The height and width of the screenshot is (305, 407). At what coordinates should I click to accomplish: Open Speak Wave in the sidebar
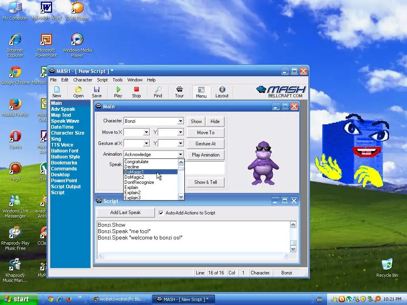coord(65,121)
